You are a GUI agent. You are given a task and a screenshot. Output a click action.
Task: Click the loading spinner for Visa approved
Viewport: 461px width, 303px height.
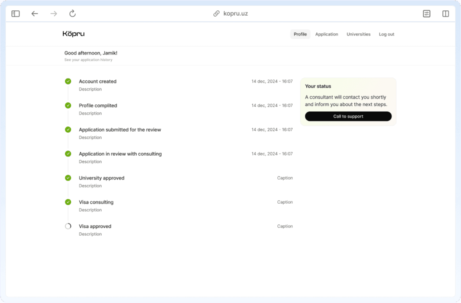pyautogui.click(x=68, y=226)
